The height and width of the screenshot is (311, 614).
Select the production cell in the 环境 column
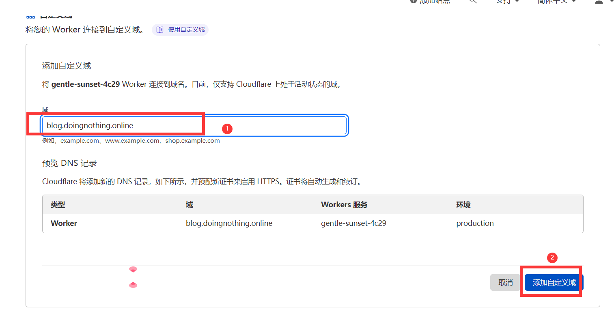coord(475,223)
